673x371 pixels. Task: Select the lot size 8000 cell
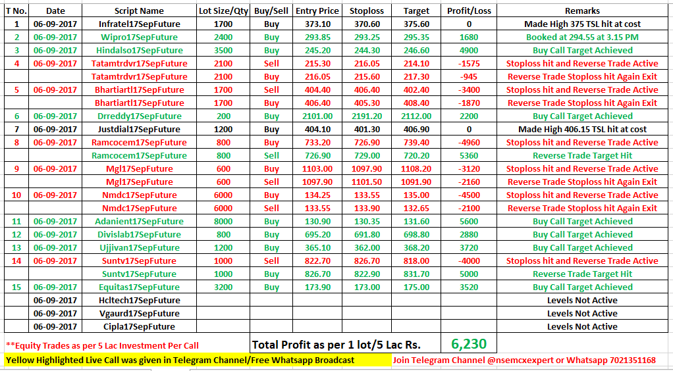click(x=223, y=221)
